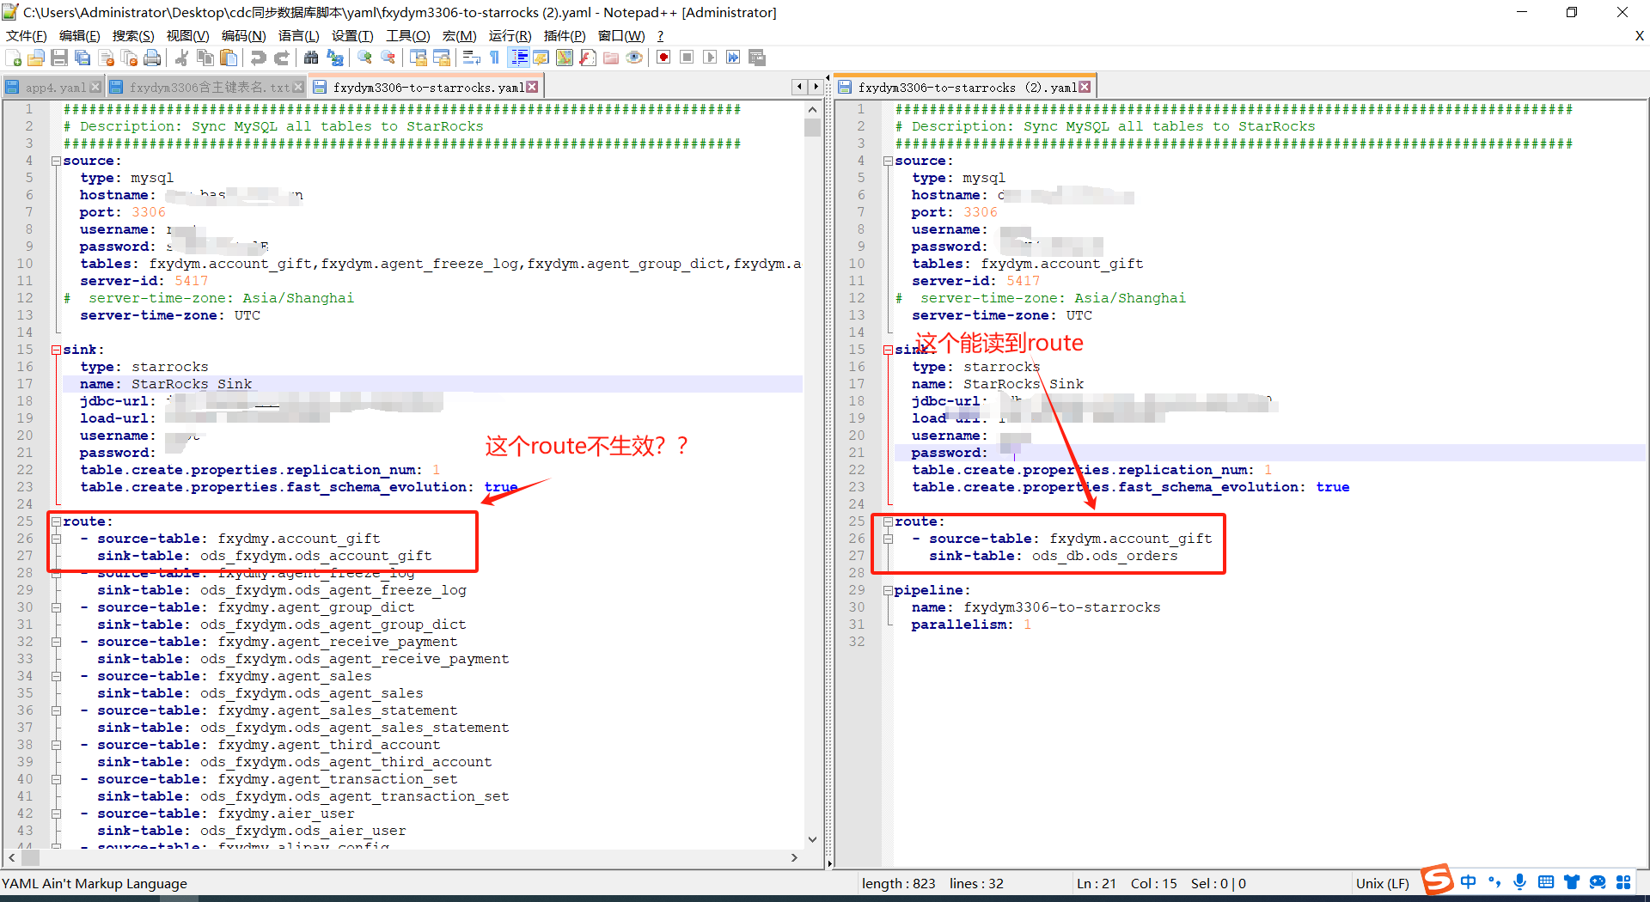Click the Close All documents icon
Image resolution: width=1650 pixels, height=902 pixels.
(130, 58)
